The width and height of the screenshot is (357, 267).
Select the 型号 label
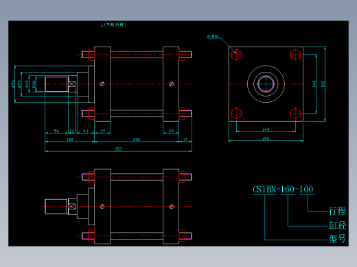pyautogui.click(x=337, y=239)
